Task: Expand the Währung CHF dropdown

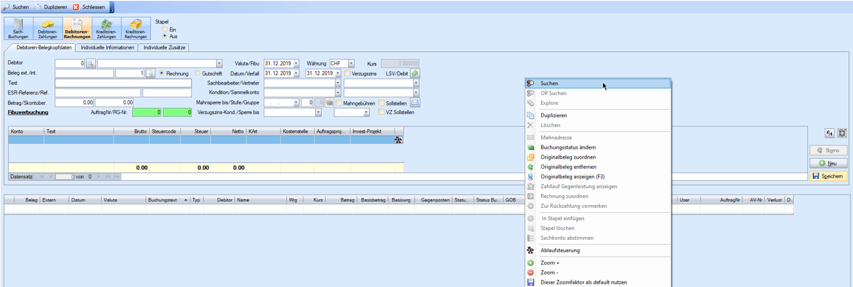Action: 351,64
